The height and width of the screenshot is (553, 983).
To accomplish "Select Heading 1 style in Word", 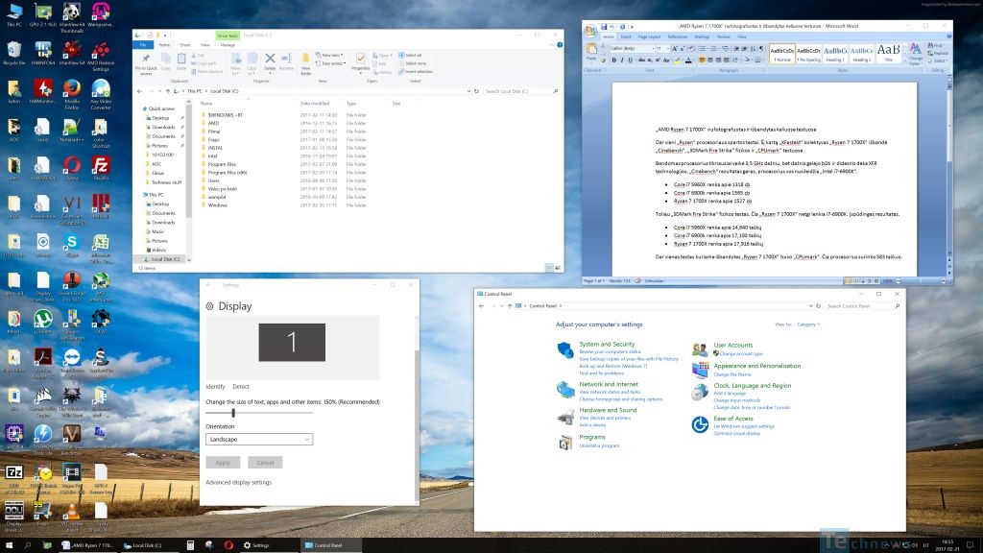I will click(835, 53).
